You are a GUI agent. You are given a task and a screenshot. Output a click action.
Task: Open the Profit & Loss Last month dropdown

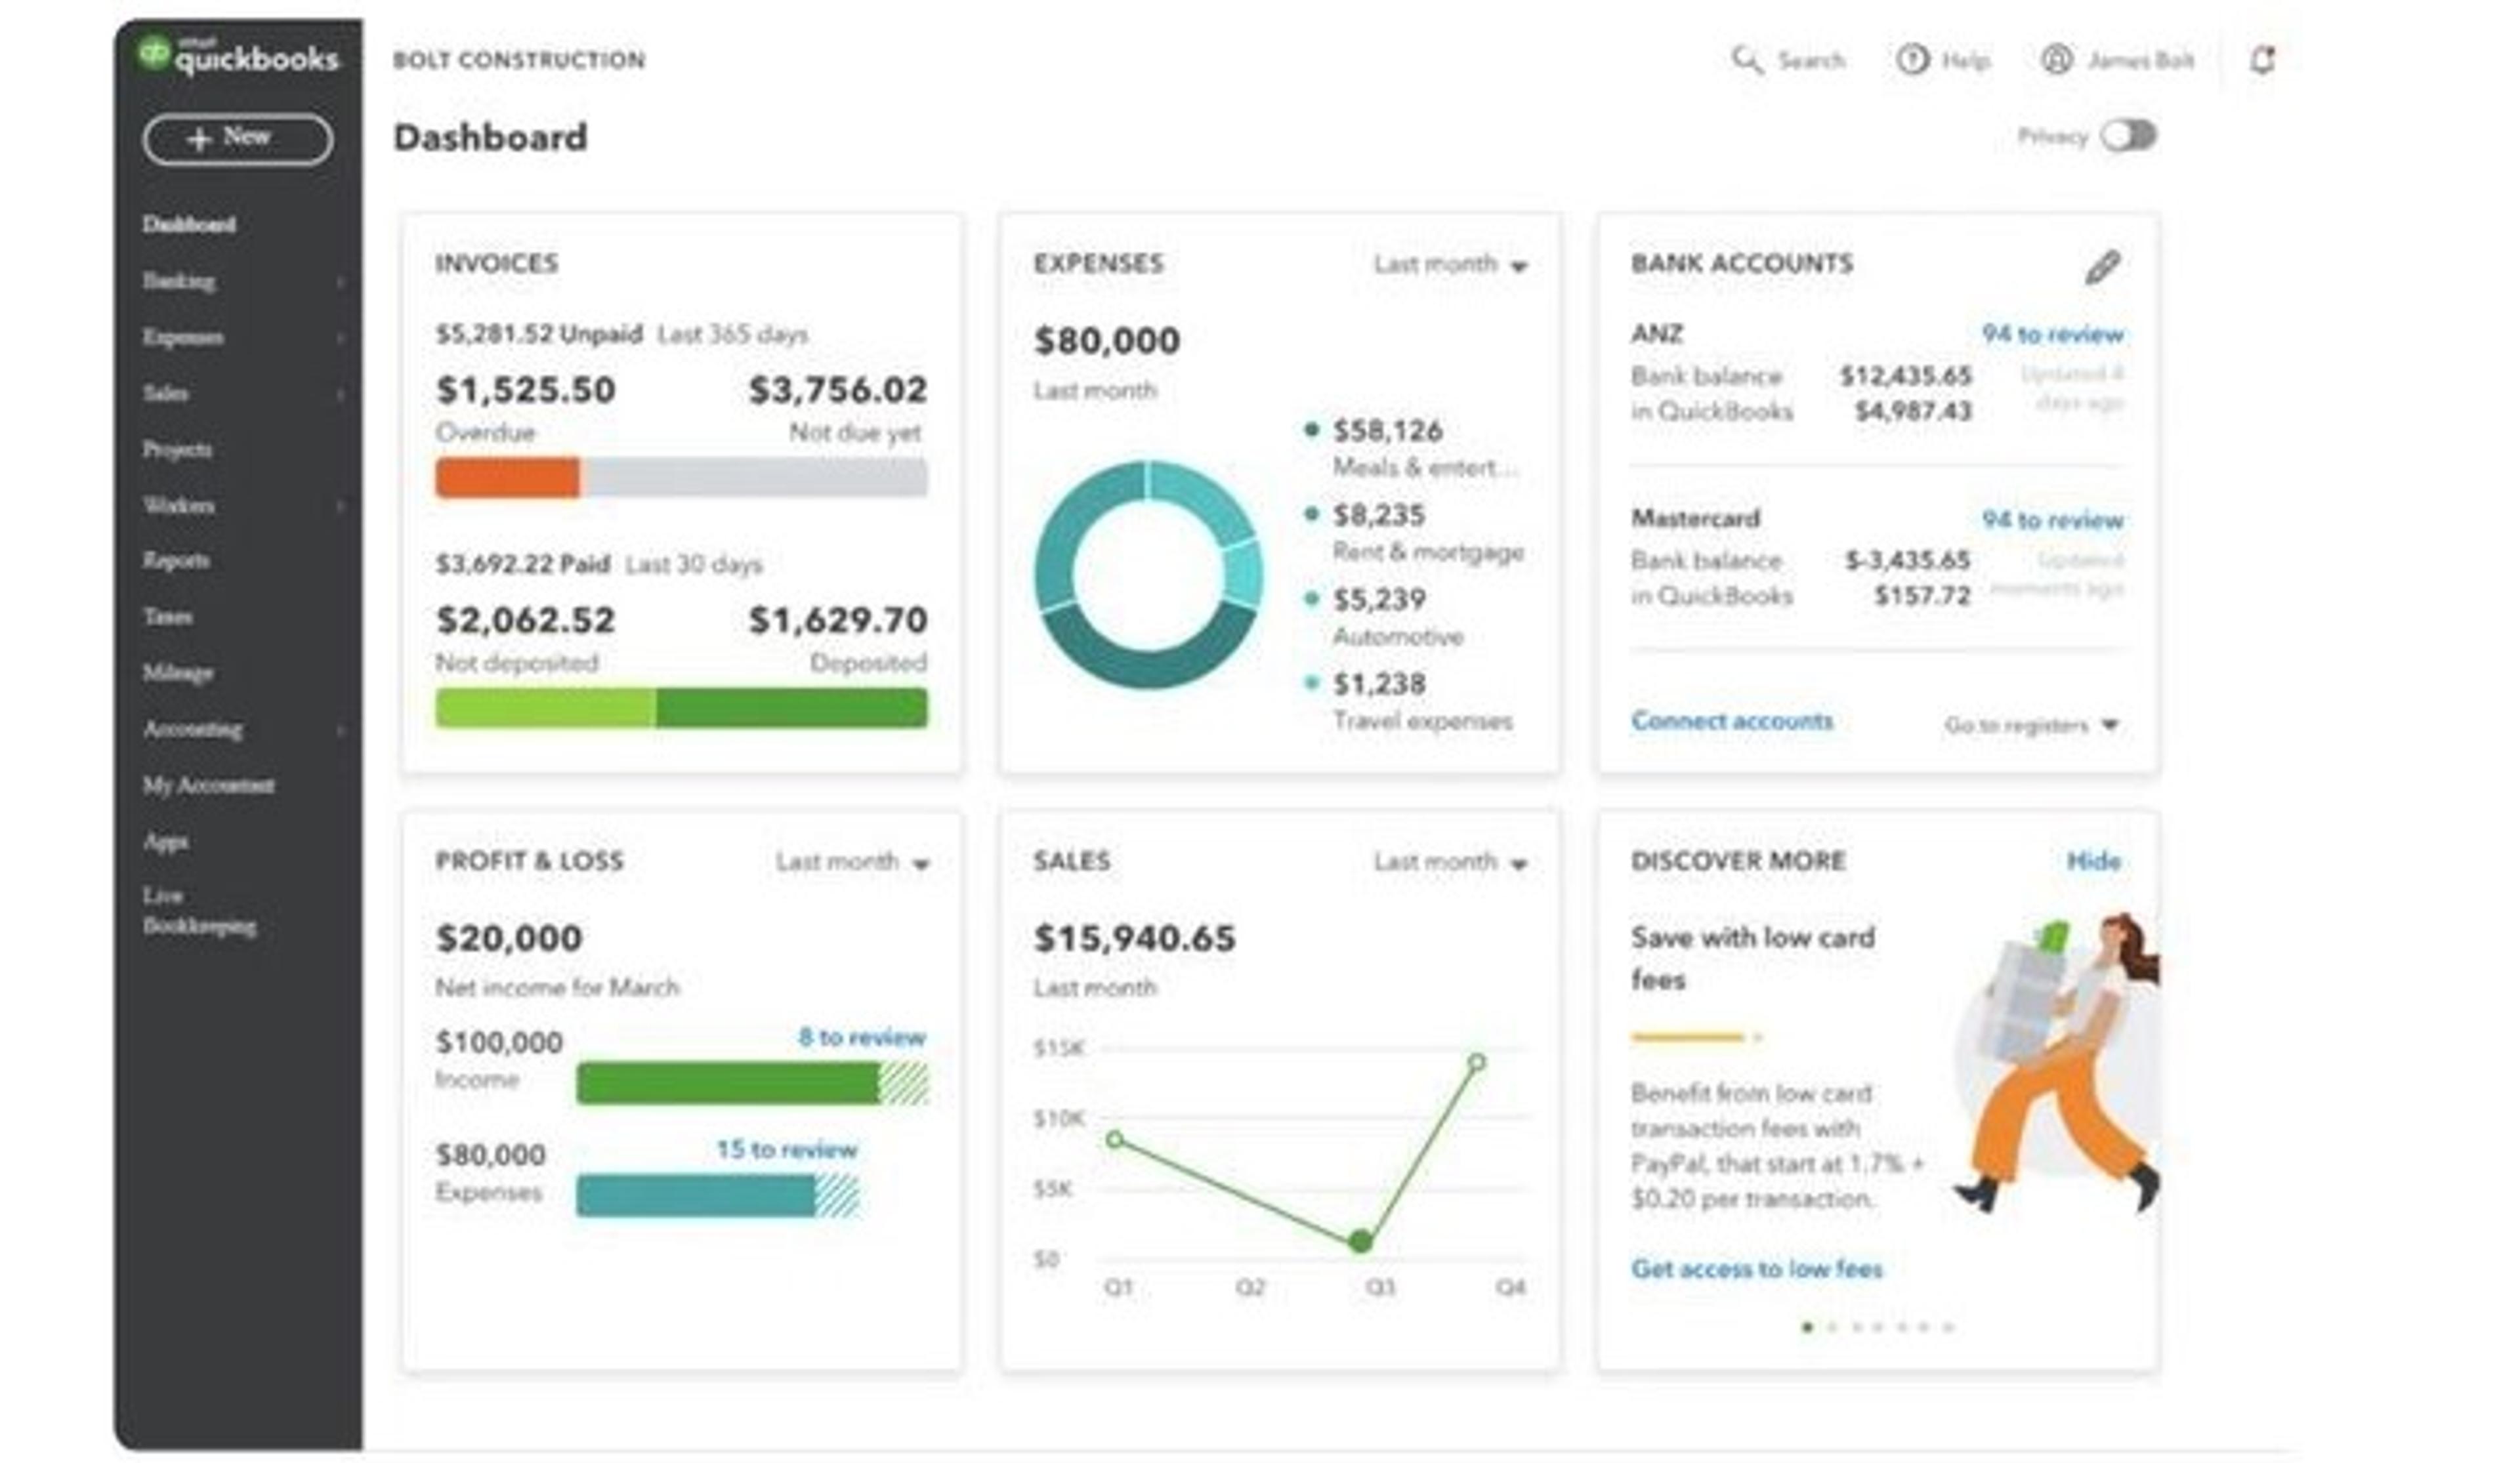tap(853, 862)
